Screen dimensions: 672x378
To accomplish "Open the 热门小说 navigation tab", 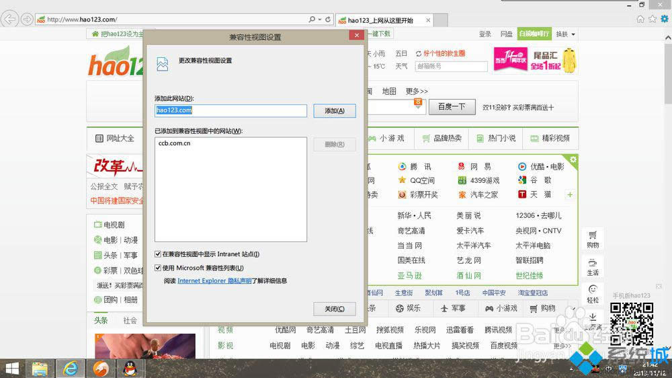I will [496, 138].
